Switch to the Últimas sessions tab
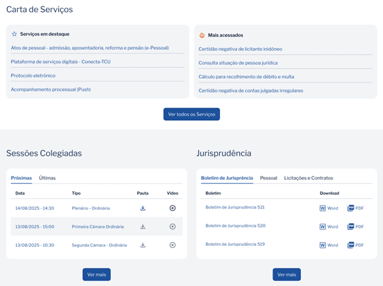 click(47, 178)
